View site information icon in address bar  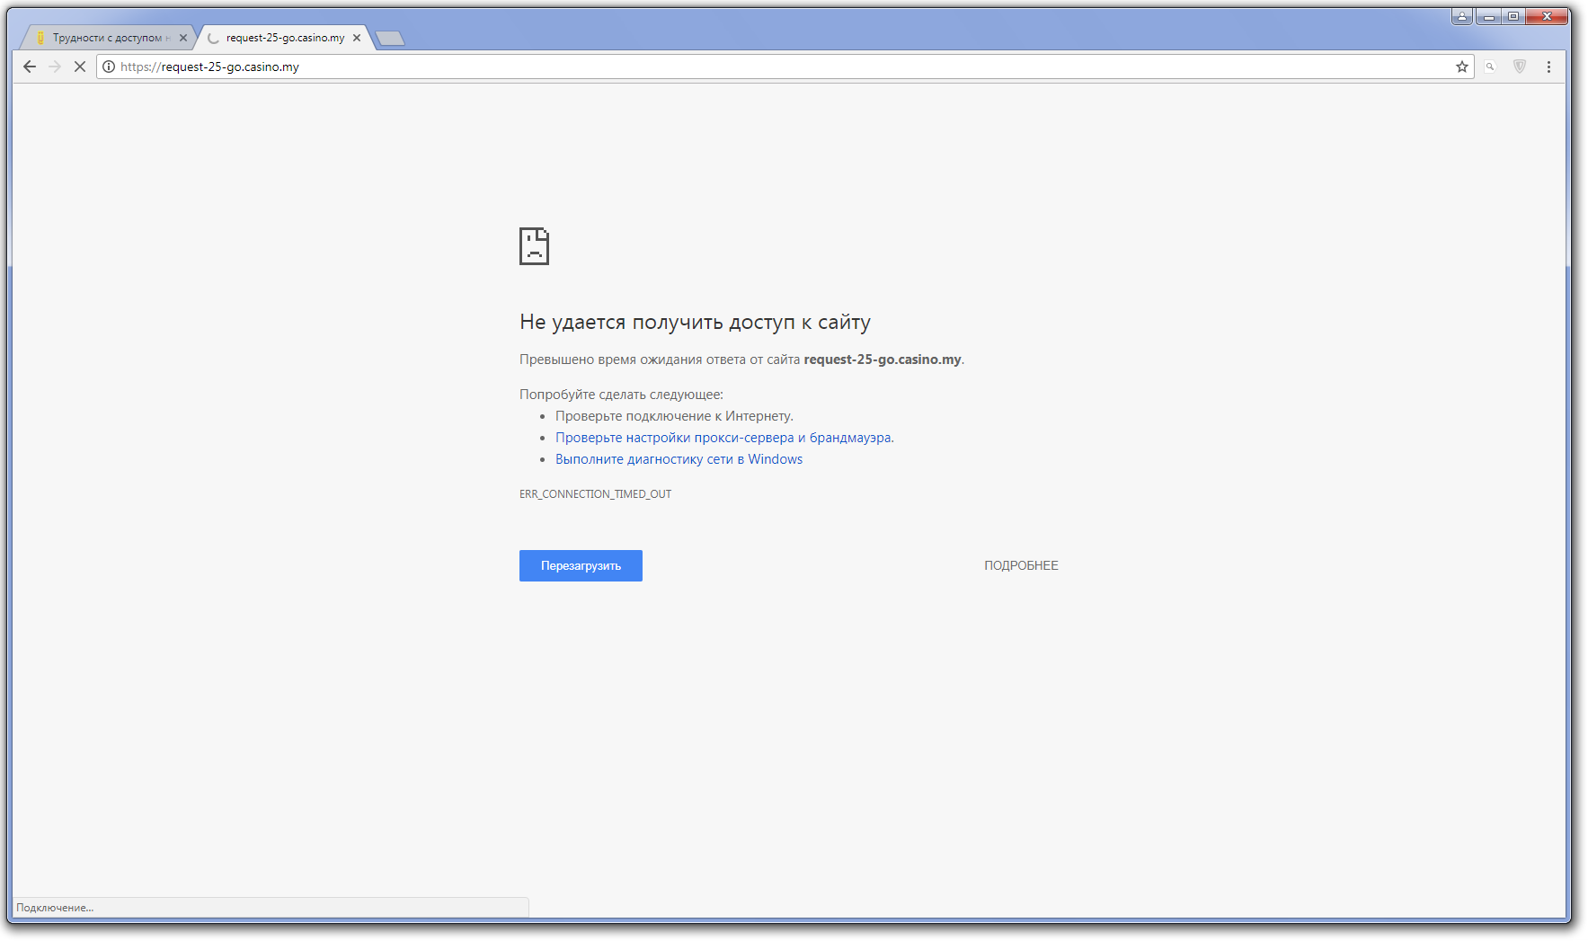pyautogui.click(x=109, y=67)
